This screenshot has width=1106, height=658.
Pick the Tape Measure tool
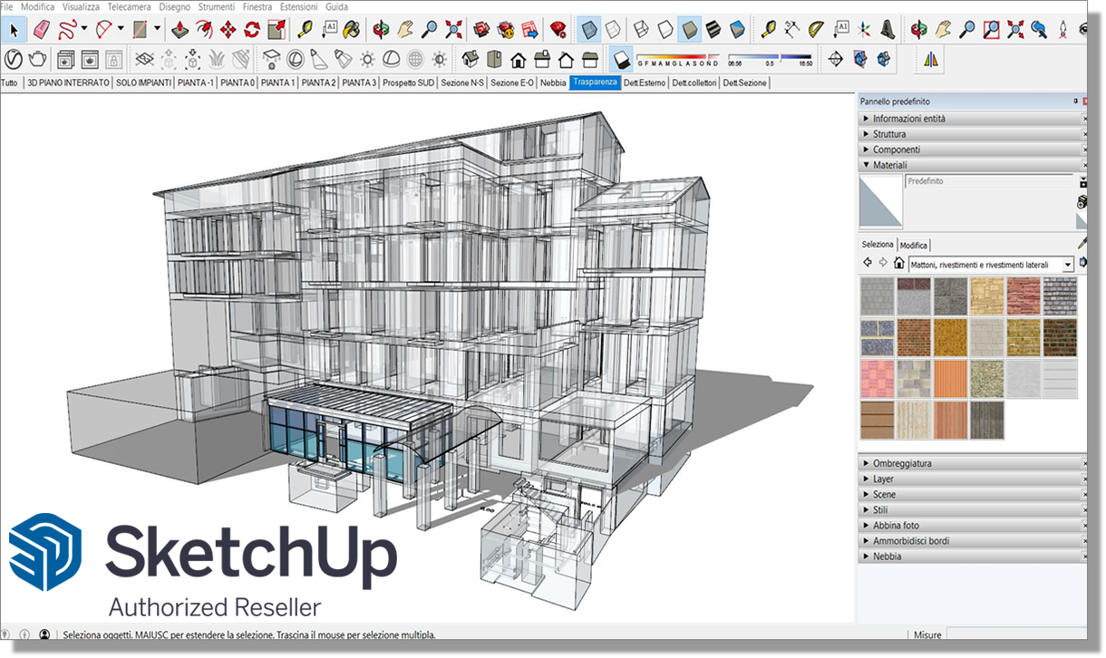tap(306, 30)
